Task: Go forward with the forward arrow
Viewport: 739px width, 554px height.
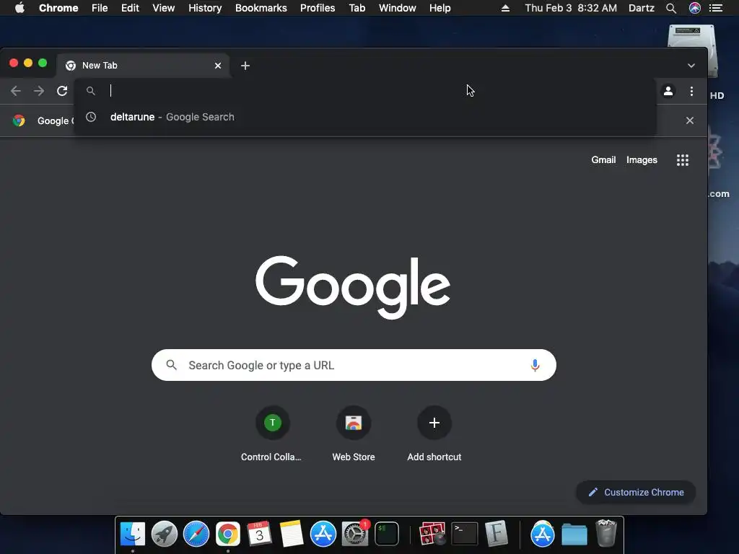Action: pos(39,91)
